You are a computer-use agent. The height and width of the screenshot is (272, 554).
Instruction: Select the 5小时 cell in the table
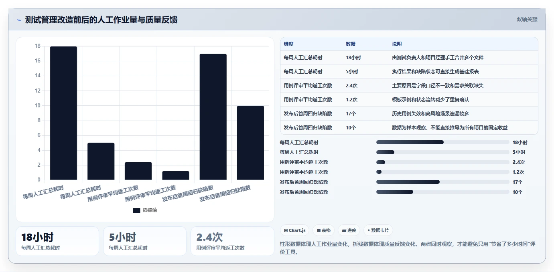[352, 72]
